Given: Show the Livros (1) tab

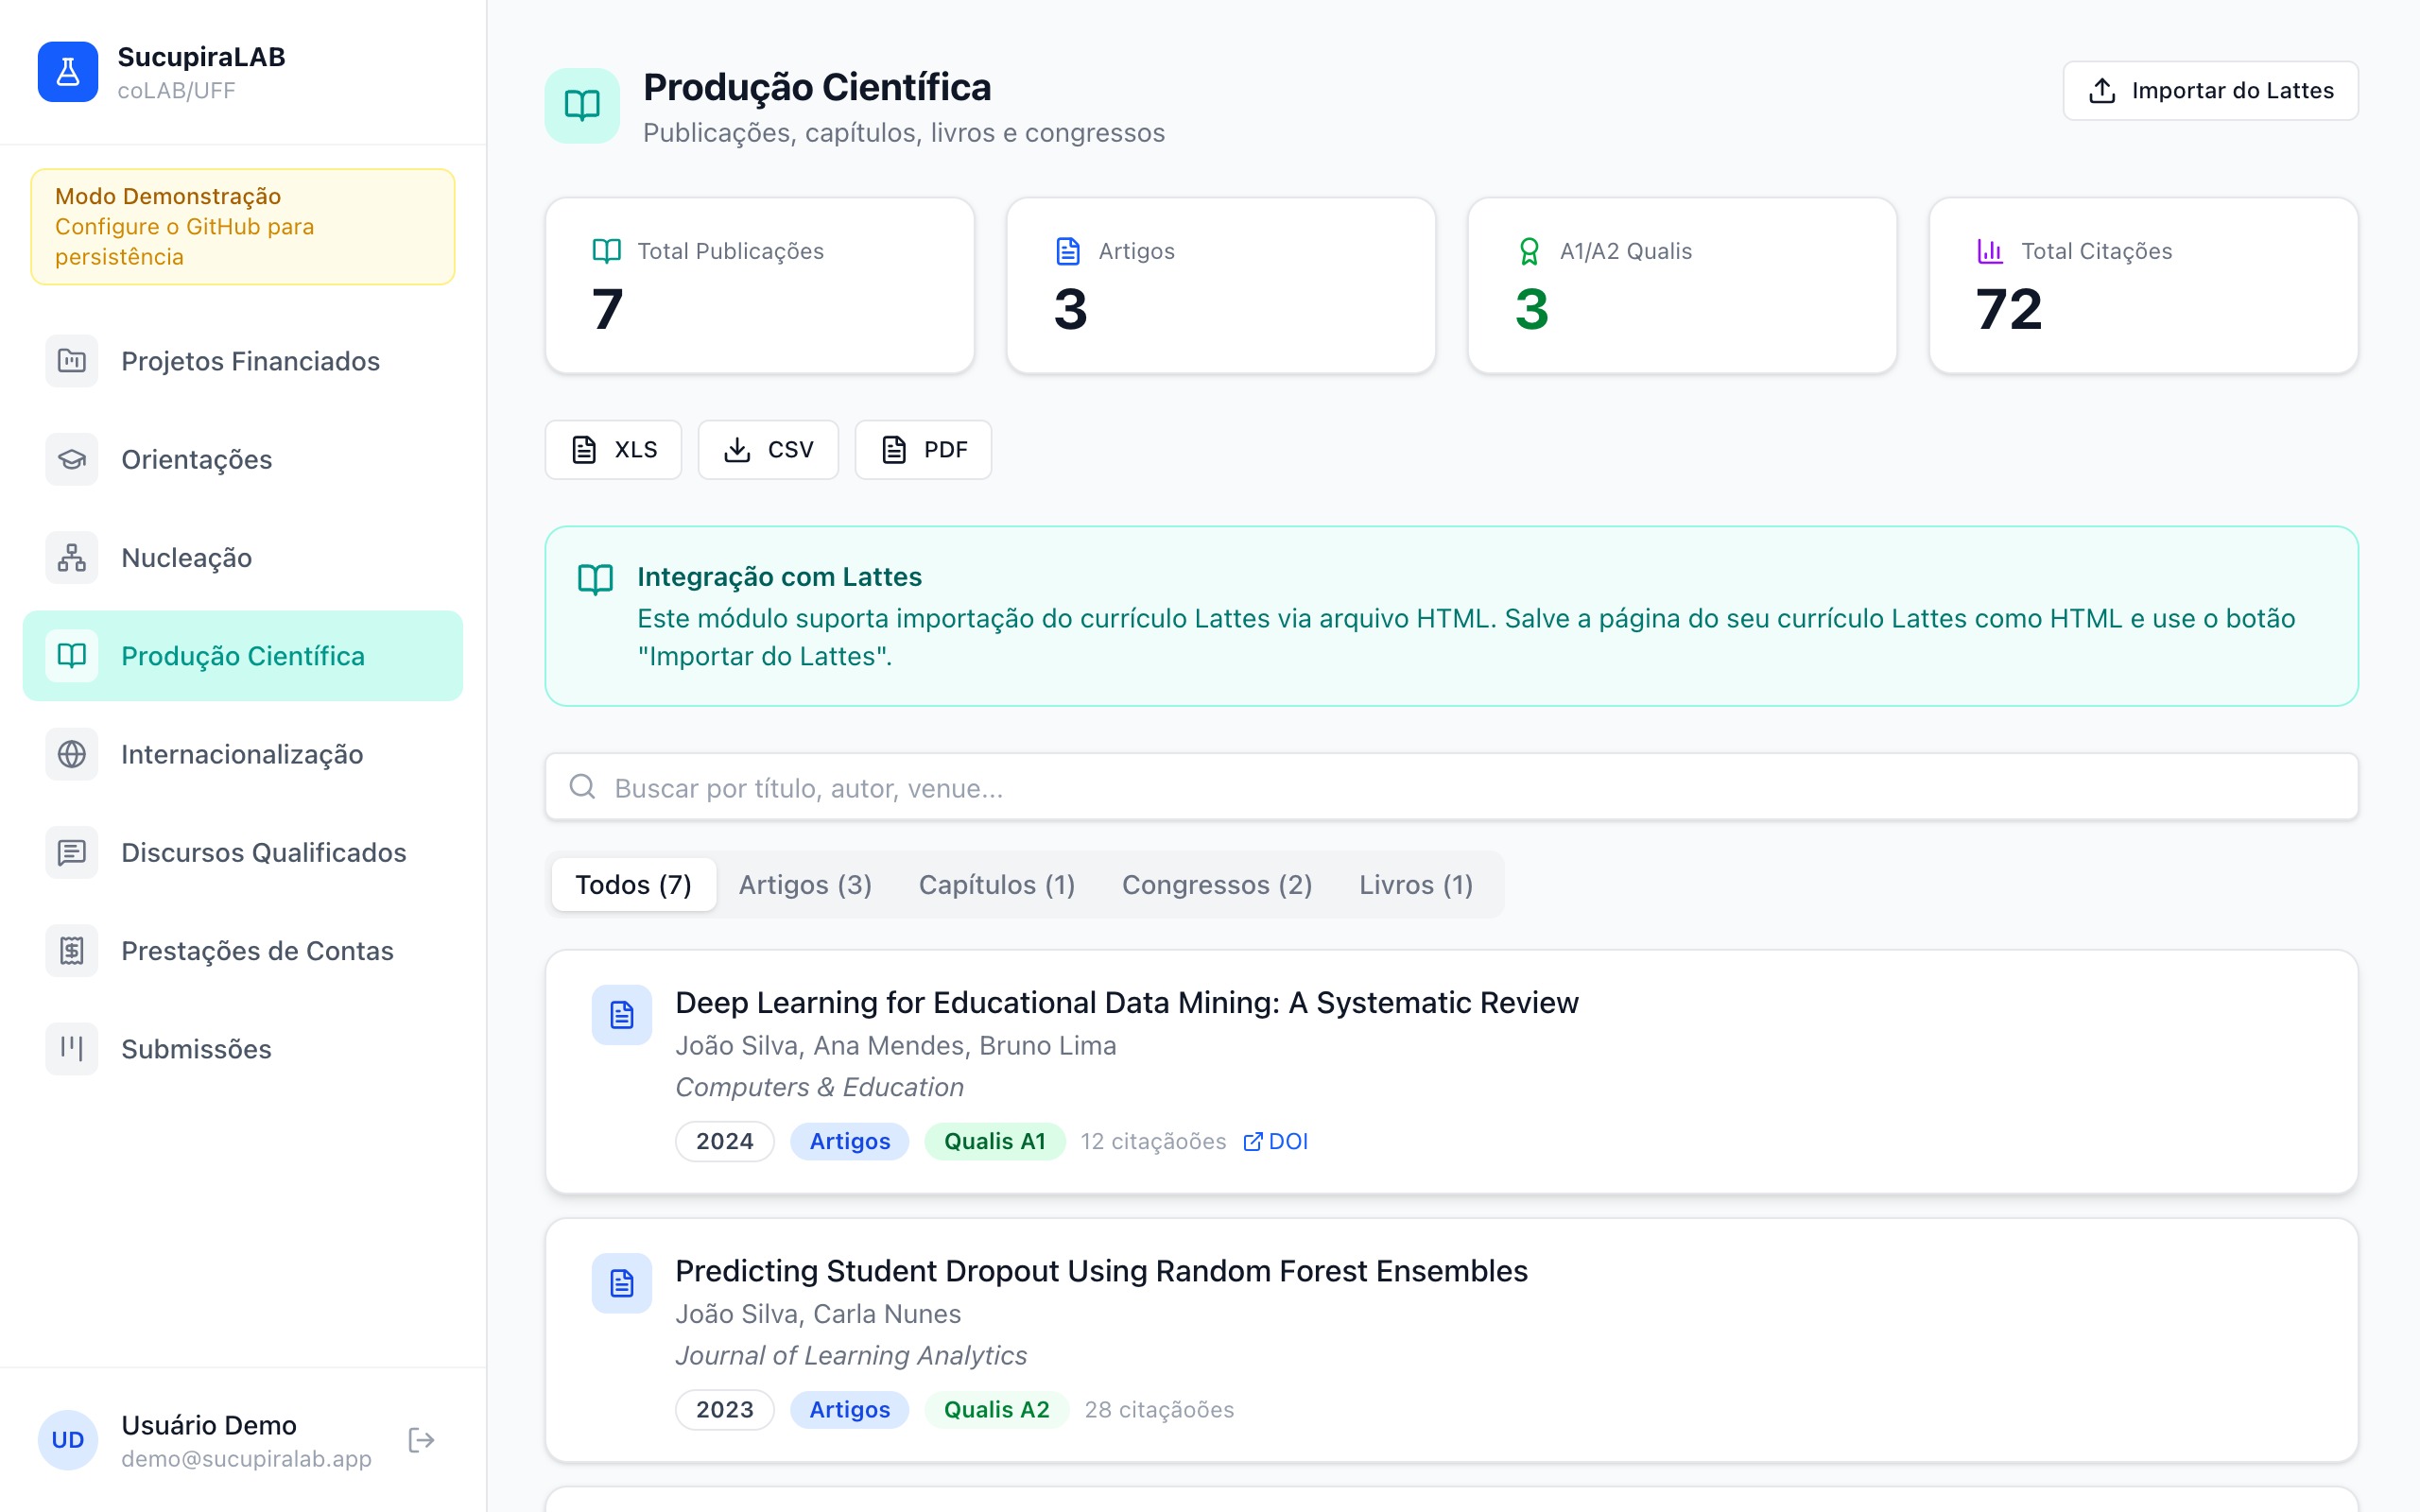Looking at the screenshot, I should click(1415, 885).
